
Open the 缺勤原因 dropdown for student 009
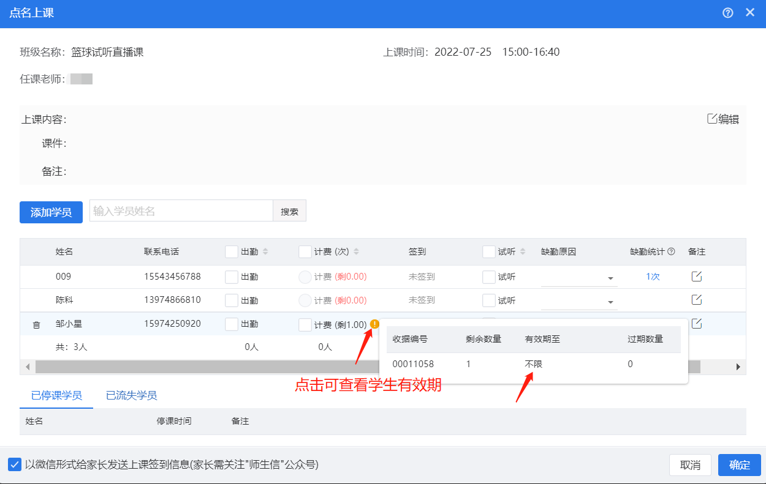(x=610, y=278)
